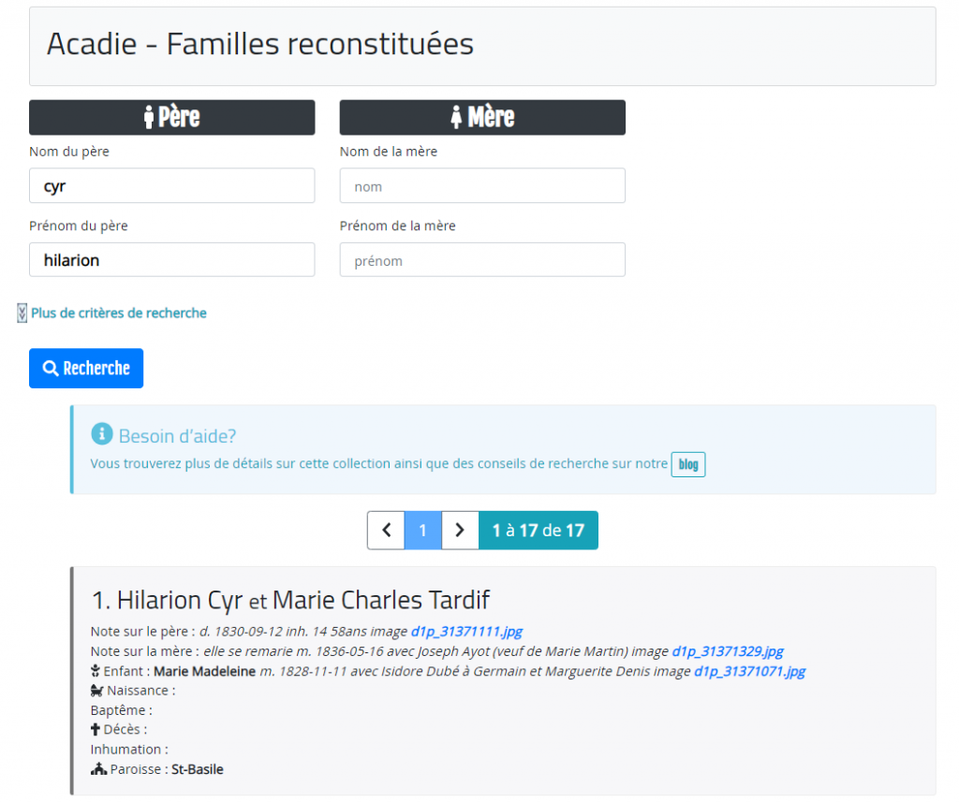The height and width of the screenshot is (802, 959).
Task: Click the Nom de la mère input field
Action: (x=481, y=186)
